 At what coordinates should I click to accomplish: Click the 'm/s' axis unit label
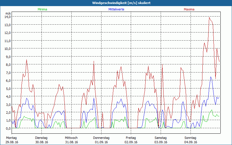click(x=8, y=13)
